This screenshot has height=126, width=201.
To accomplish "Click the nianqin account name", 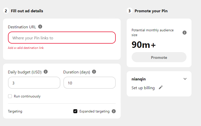I will coord(139,79).
